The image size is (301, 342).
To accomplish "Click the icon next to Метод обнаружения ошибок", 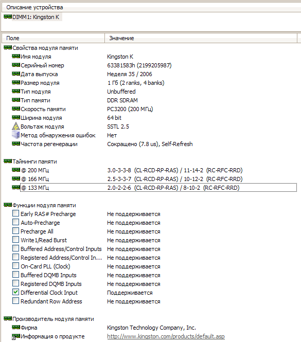I will (16, 135).
